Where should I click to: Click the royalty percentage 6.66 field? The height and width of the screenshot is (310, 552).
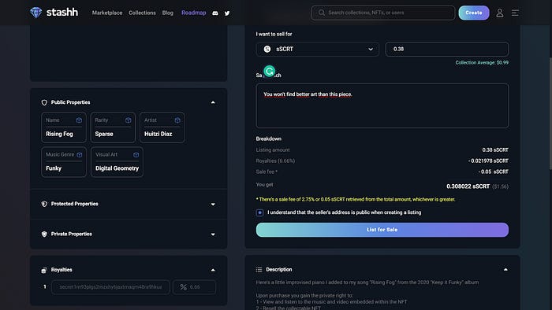[194, 287]
